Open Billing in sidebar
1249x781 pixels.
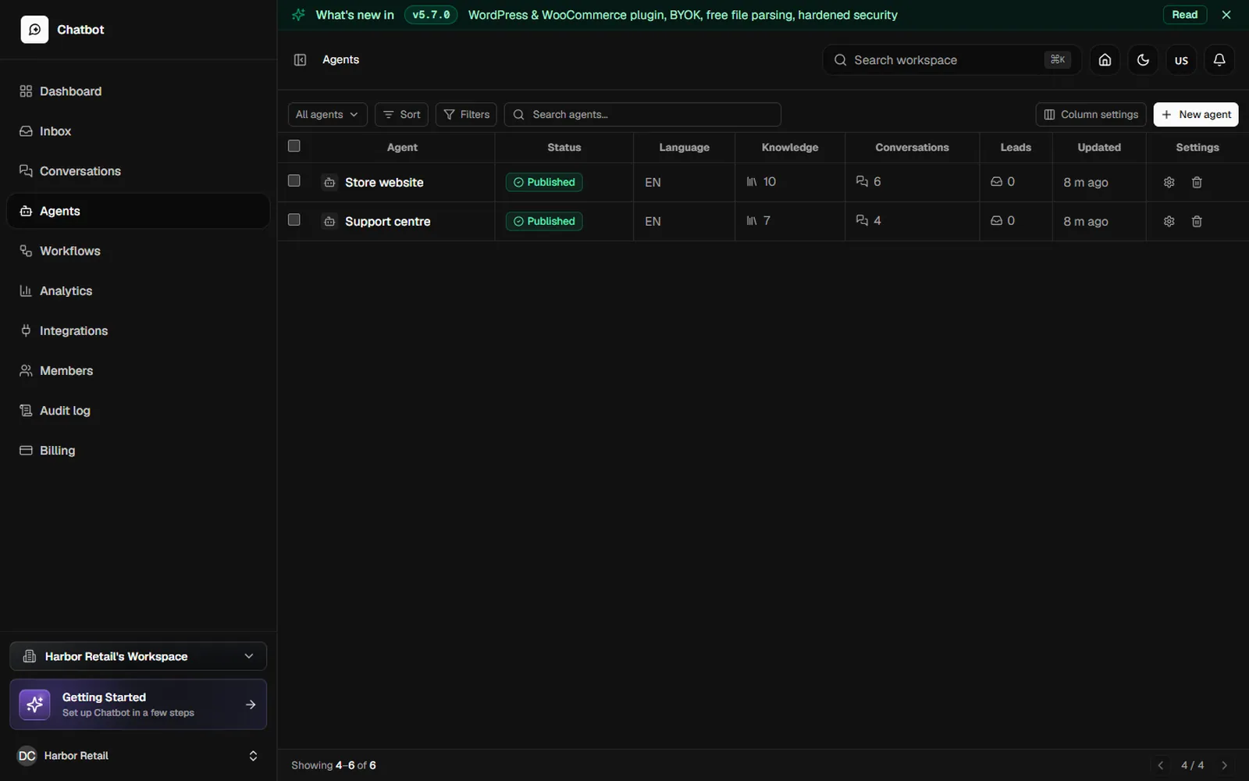(x=138, y=450)
